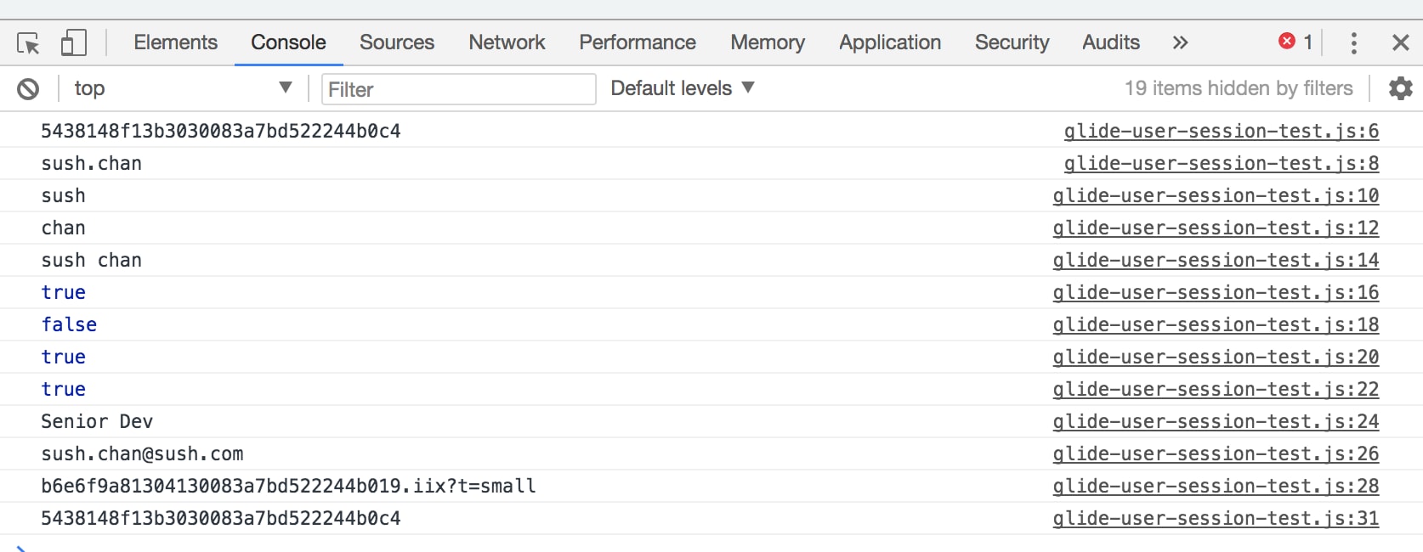The width and height of the screenshot is (1423, 552).
Task: Open the Security tab
Action: pos(1012,42)
